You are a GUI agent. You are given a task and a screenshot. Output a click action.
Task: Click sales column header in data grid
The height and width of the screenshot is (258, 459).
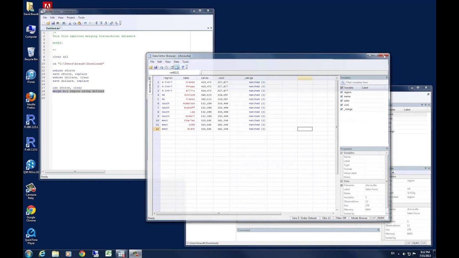pyautogui.click(x=204, y=78)
